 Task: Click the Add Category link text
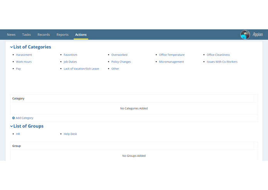pos(24,118)
